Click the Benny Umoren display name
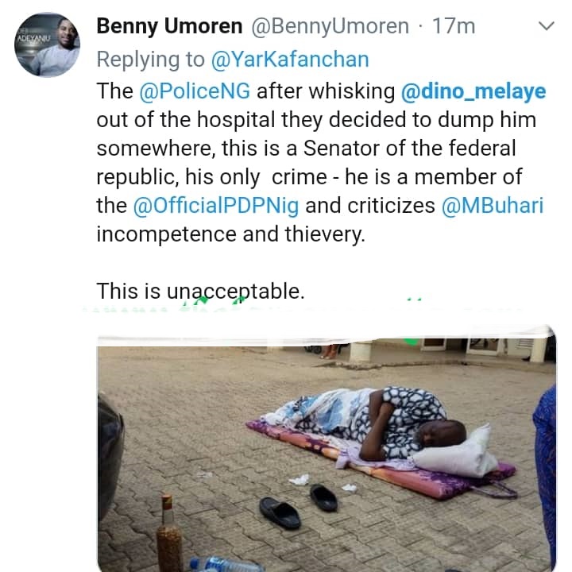 click(169, 26)
